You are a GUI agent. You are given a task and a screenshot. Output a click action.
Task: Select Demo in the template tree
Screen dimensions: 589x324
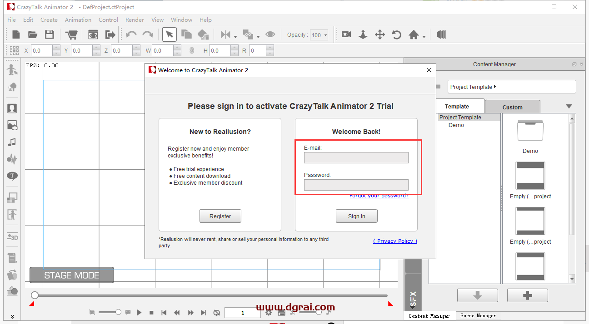tap(456, 125)
